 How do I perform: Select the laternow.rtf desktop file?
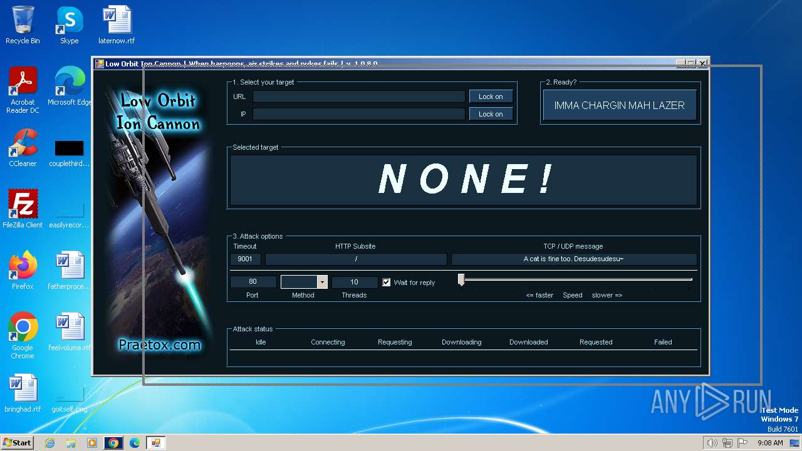click(x=117, y=25)
